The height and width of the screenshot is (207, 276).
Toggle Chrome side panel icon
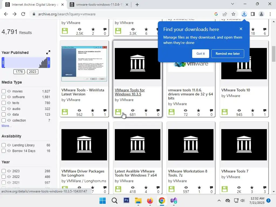pos(253,14)
